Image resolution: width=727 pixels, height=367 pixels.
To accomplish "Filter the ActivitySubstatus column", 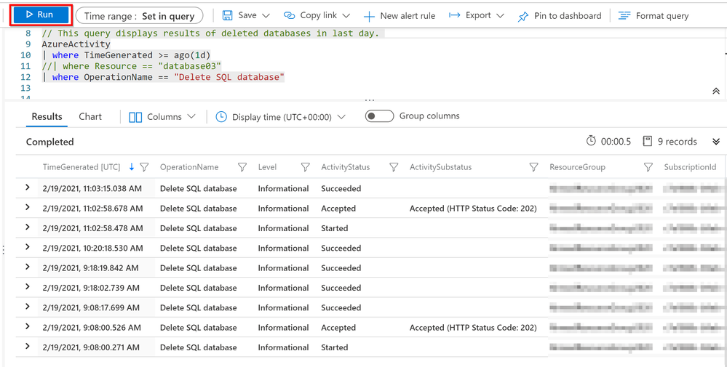I will (533, 167).
